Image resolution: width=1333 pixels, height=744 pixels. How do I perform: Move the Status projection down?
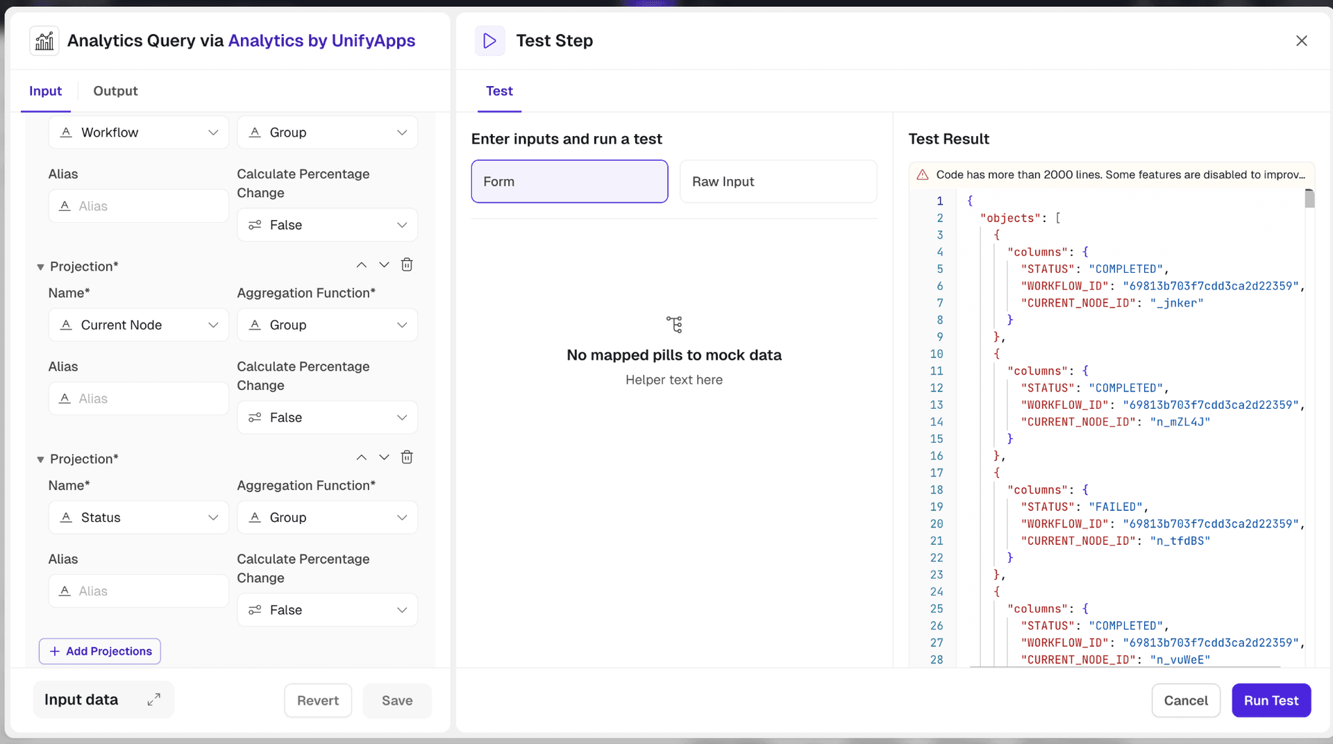[x=384, y=457]
